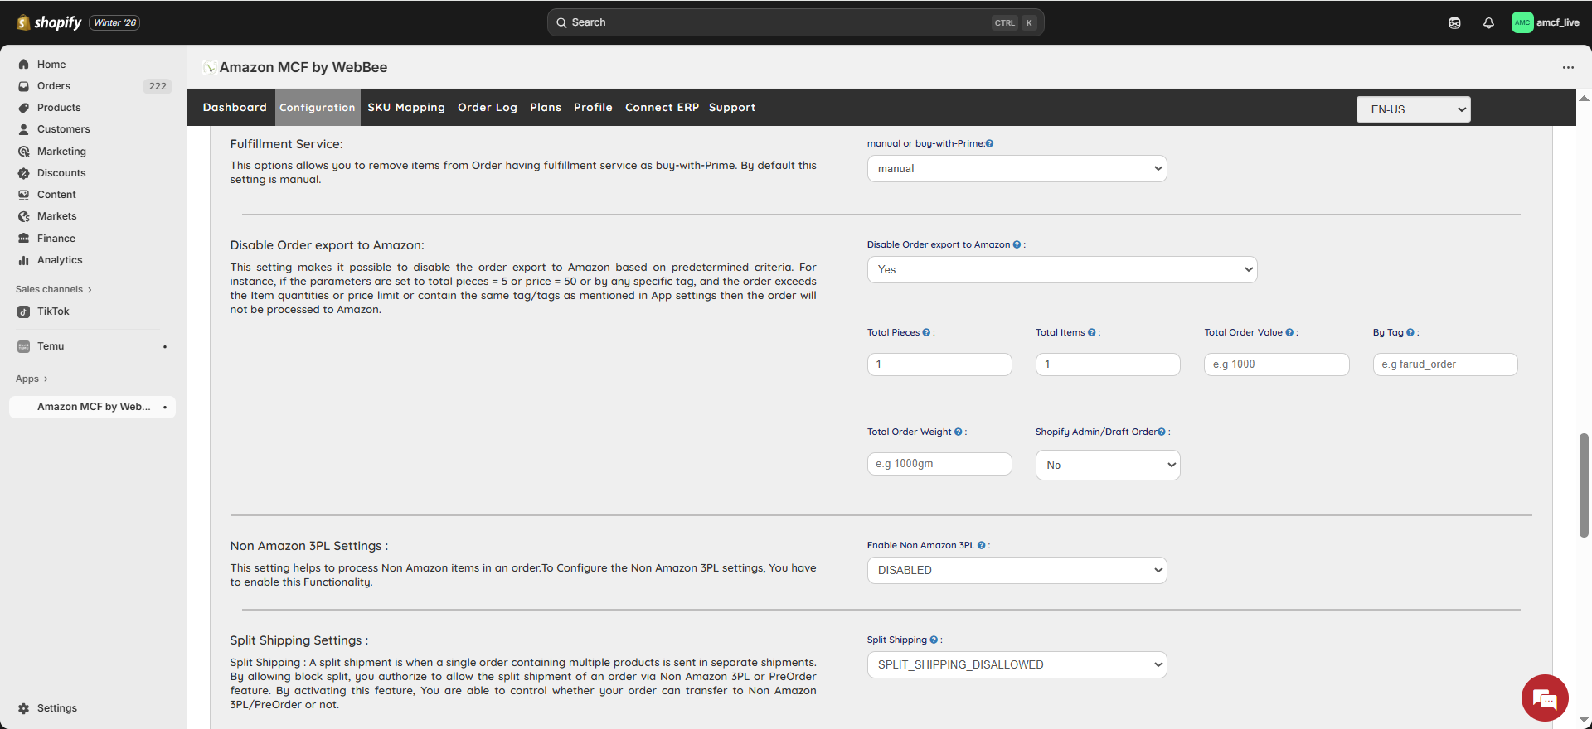
Task: Click the By Tag help icon
Action: pos(1410,333)
